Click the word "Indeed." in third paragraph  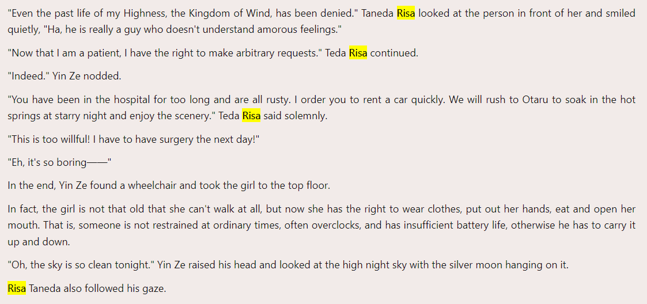29,77
